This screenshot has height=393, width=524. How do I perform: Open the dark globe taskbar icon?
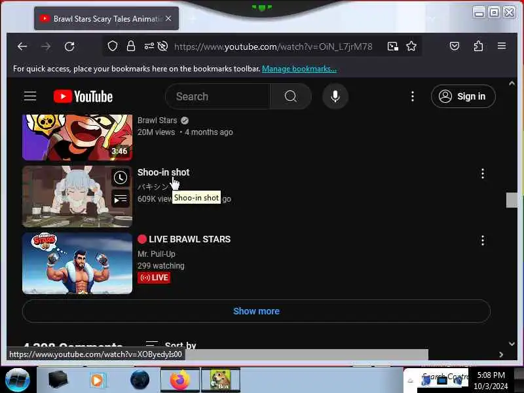pyautogui.click(x=140, y=380)
